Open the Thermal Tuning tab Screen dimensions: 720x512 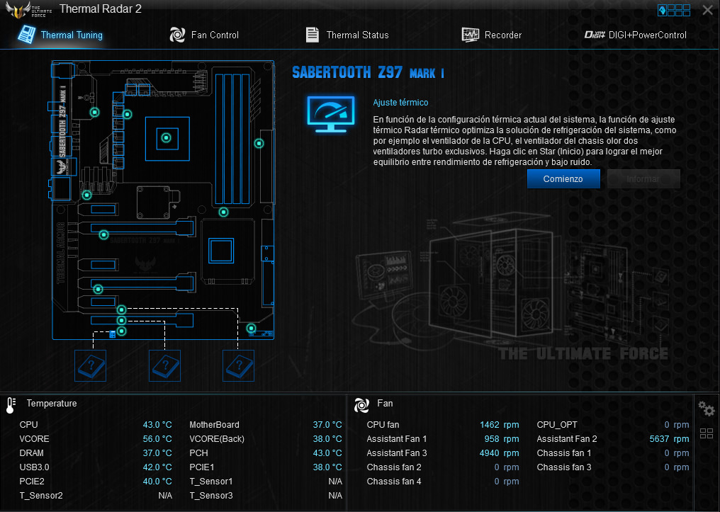point(60,35)
